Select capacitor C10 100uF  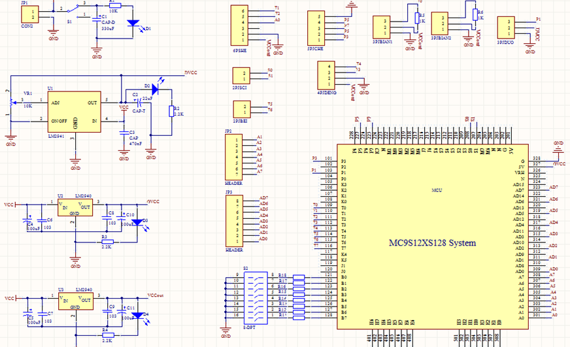(121, 218)
